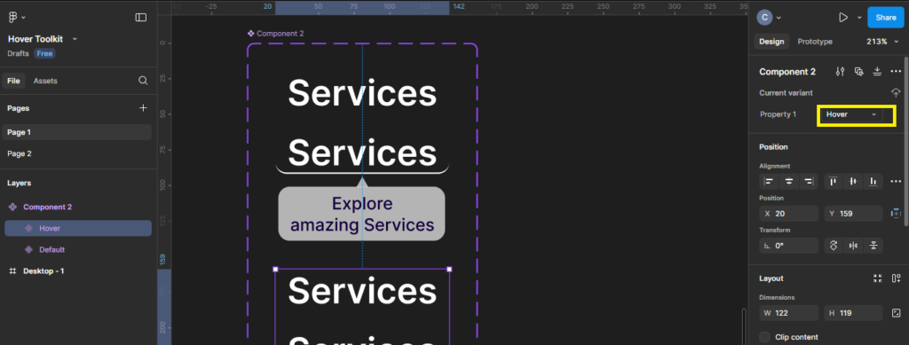The height and width of the screenshot is (345, 909).
Task: Toggle Clip content checkbox
Action: pos(765,337)
